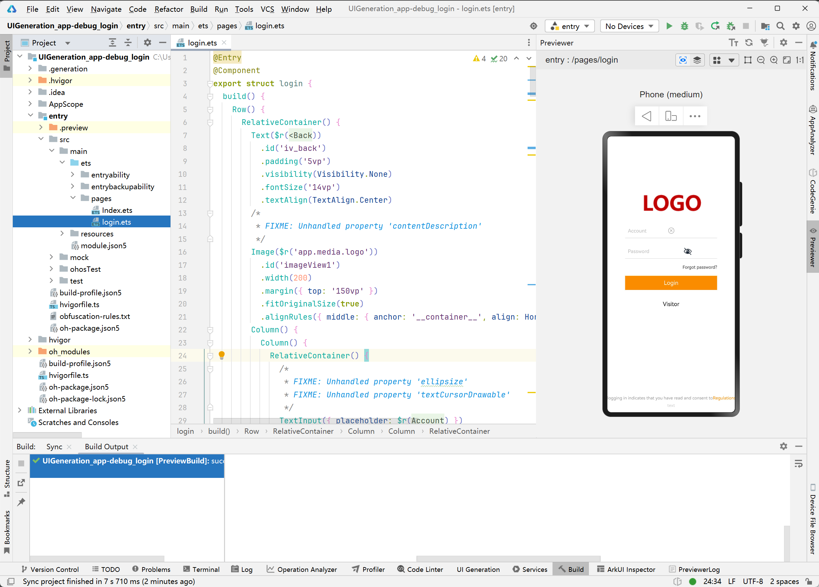This screenshot has height=587, width=819.
Task: Close the login.ets editor tab
Action: 224,42
